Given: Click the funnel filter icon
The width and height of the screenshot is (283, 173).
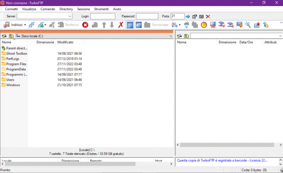Looking at the screenshot, I should click(186, 25).
